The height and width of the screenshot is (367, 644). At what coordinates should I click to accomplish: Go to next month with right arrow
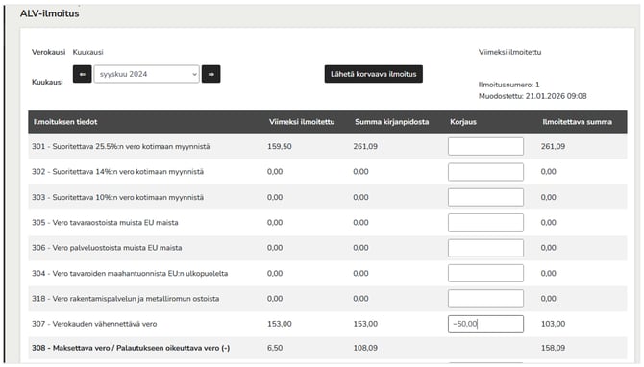(211, 74)
